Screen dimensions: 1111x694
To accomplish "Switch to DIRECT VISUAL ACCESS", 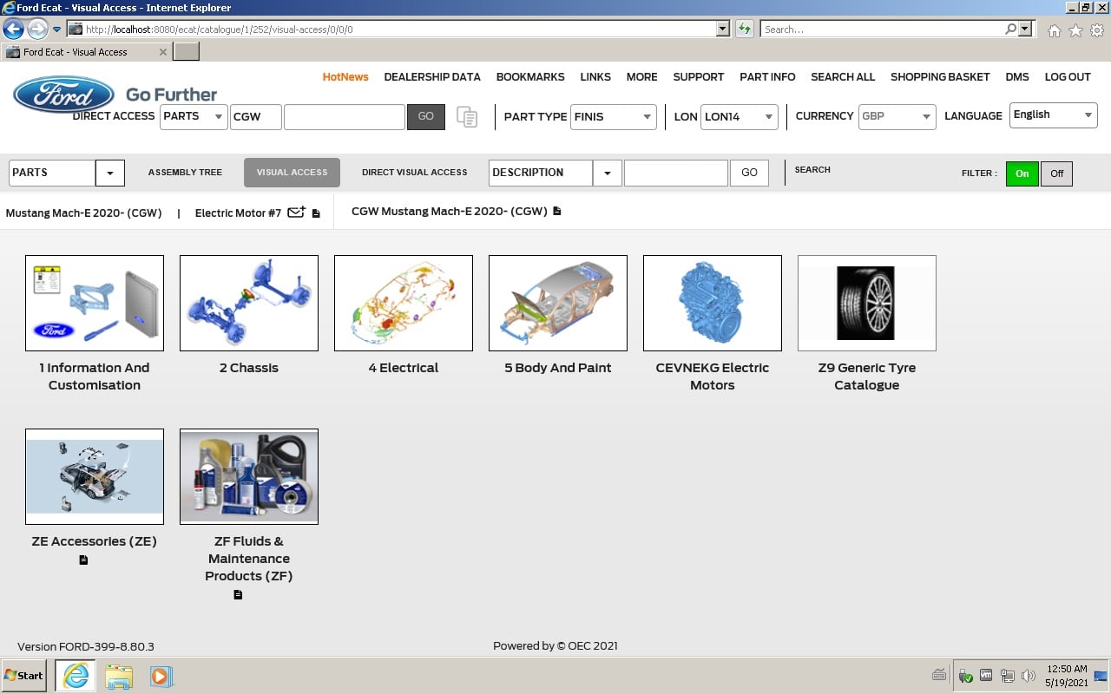I will click(x=415, y=173).
